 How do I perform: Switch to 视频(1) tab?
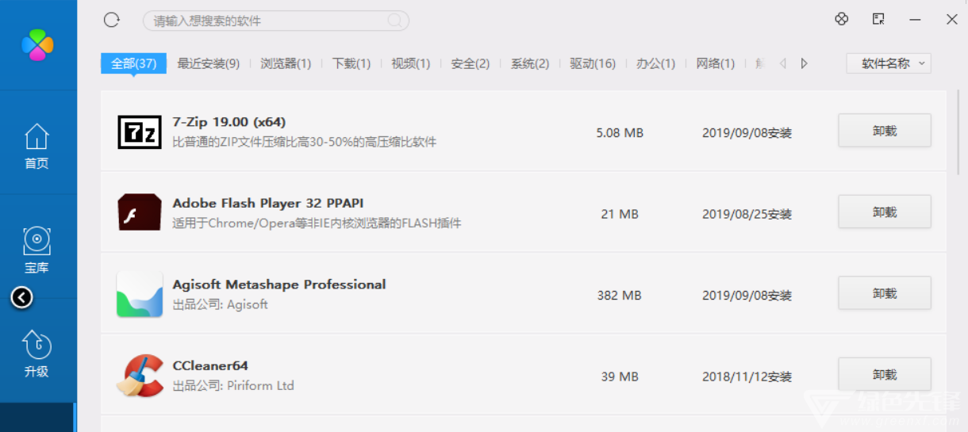pos(411,63)
